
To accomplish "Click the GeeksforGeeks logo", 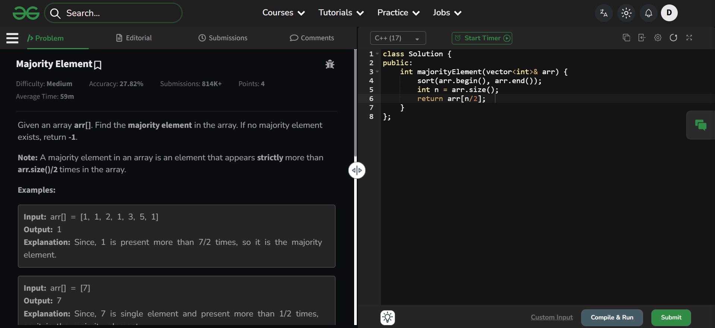I will (x=26, y=13).
